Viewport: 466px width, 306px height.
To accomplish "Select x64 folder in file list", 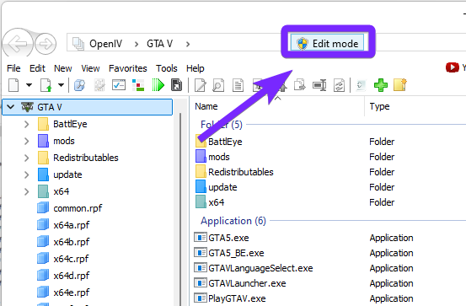I will [x=210, y=202].
